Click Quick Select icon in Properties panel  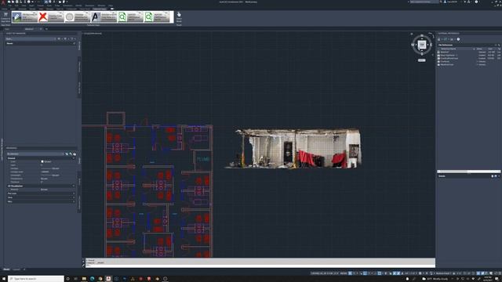click(75, 154)
